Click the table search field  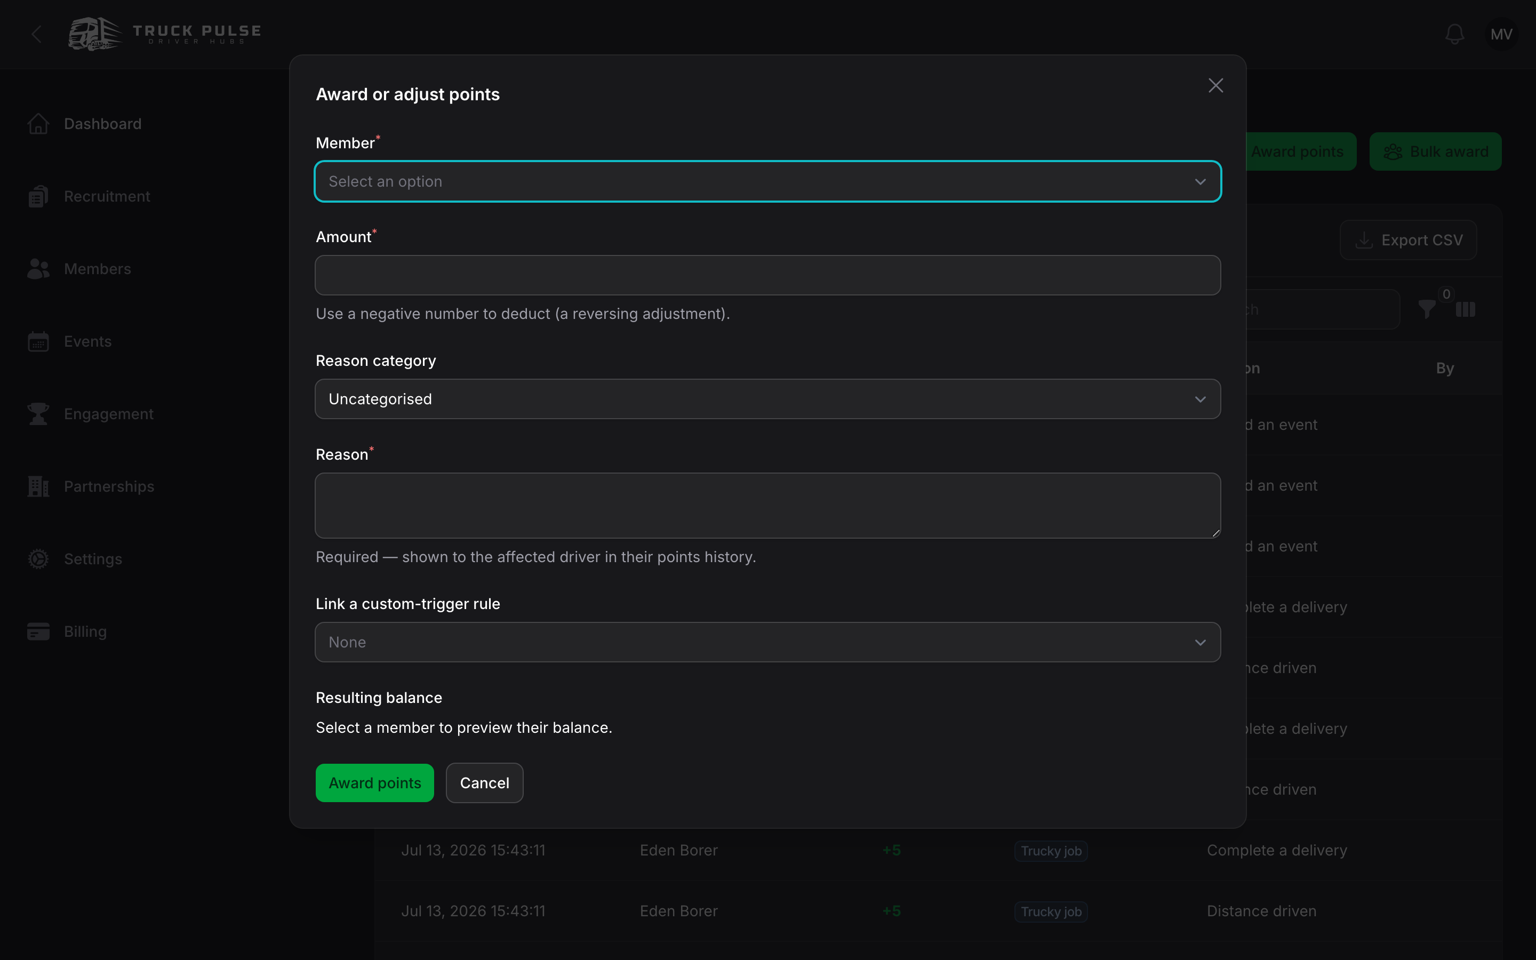(1323, 309)
